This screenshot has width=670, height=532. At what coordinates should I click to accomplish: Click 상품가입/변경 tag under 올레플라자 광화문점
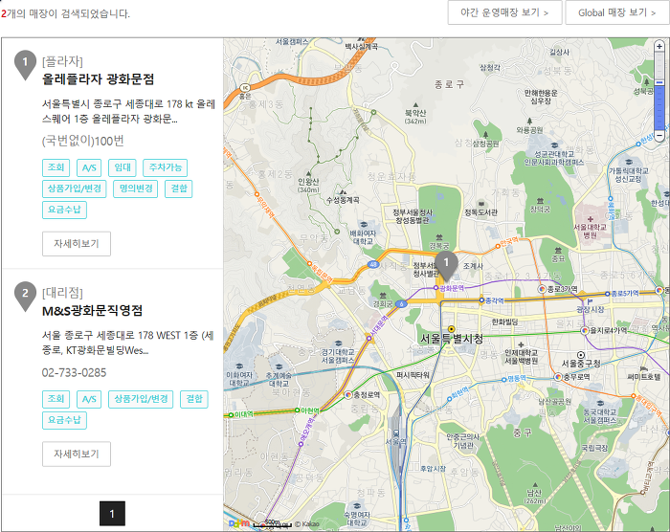coord(75,188)
